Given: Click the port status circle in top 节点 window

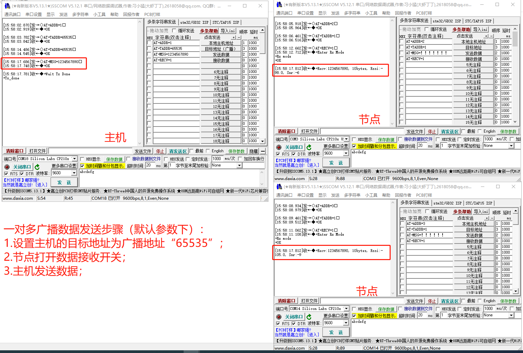Looking at the screenshot, I should (279, 147).
